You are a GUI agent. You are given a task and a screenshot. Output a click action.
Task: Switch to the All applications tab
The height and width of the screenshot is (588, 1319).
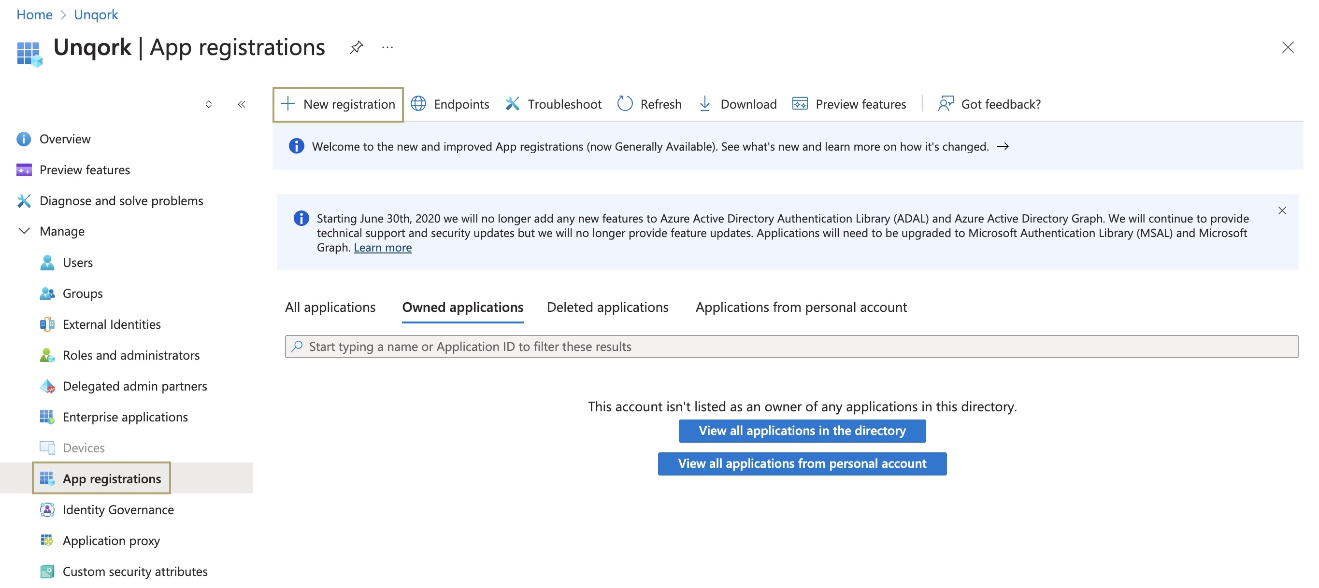330,308
